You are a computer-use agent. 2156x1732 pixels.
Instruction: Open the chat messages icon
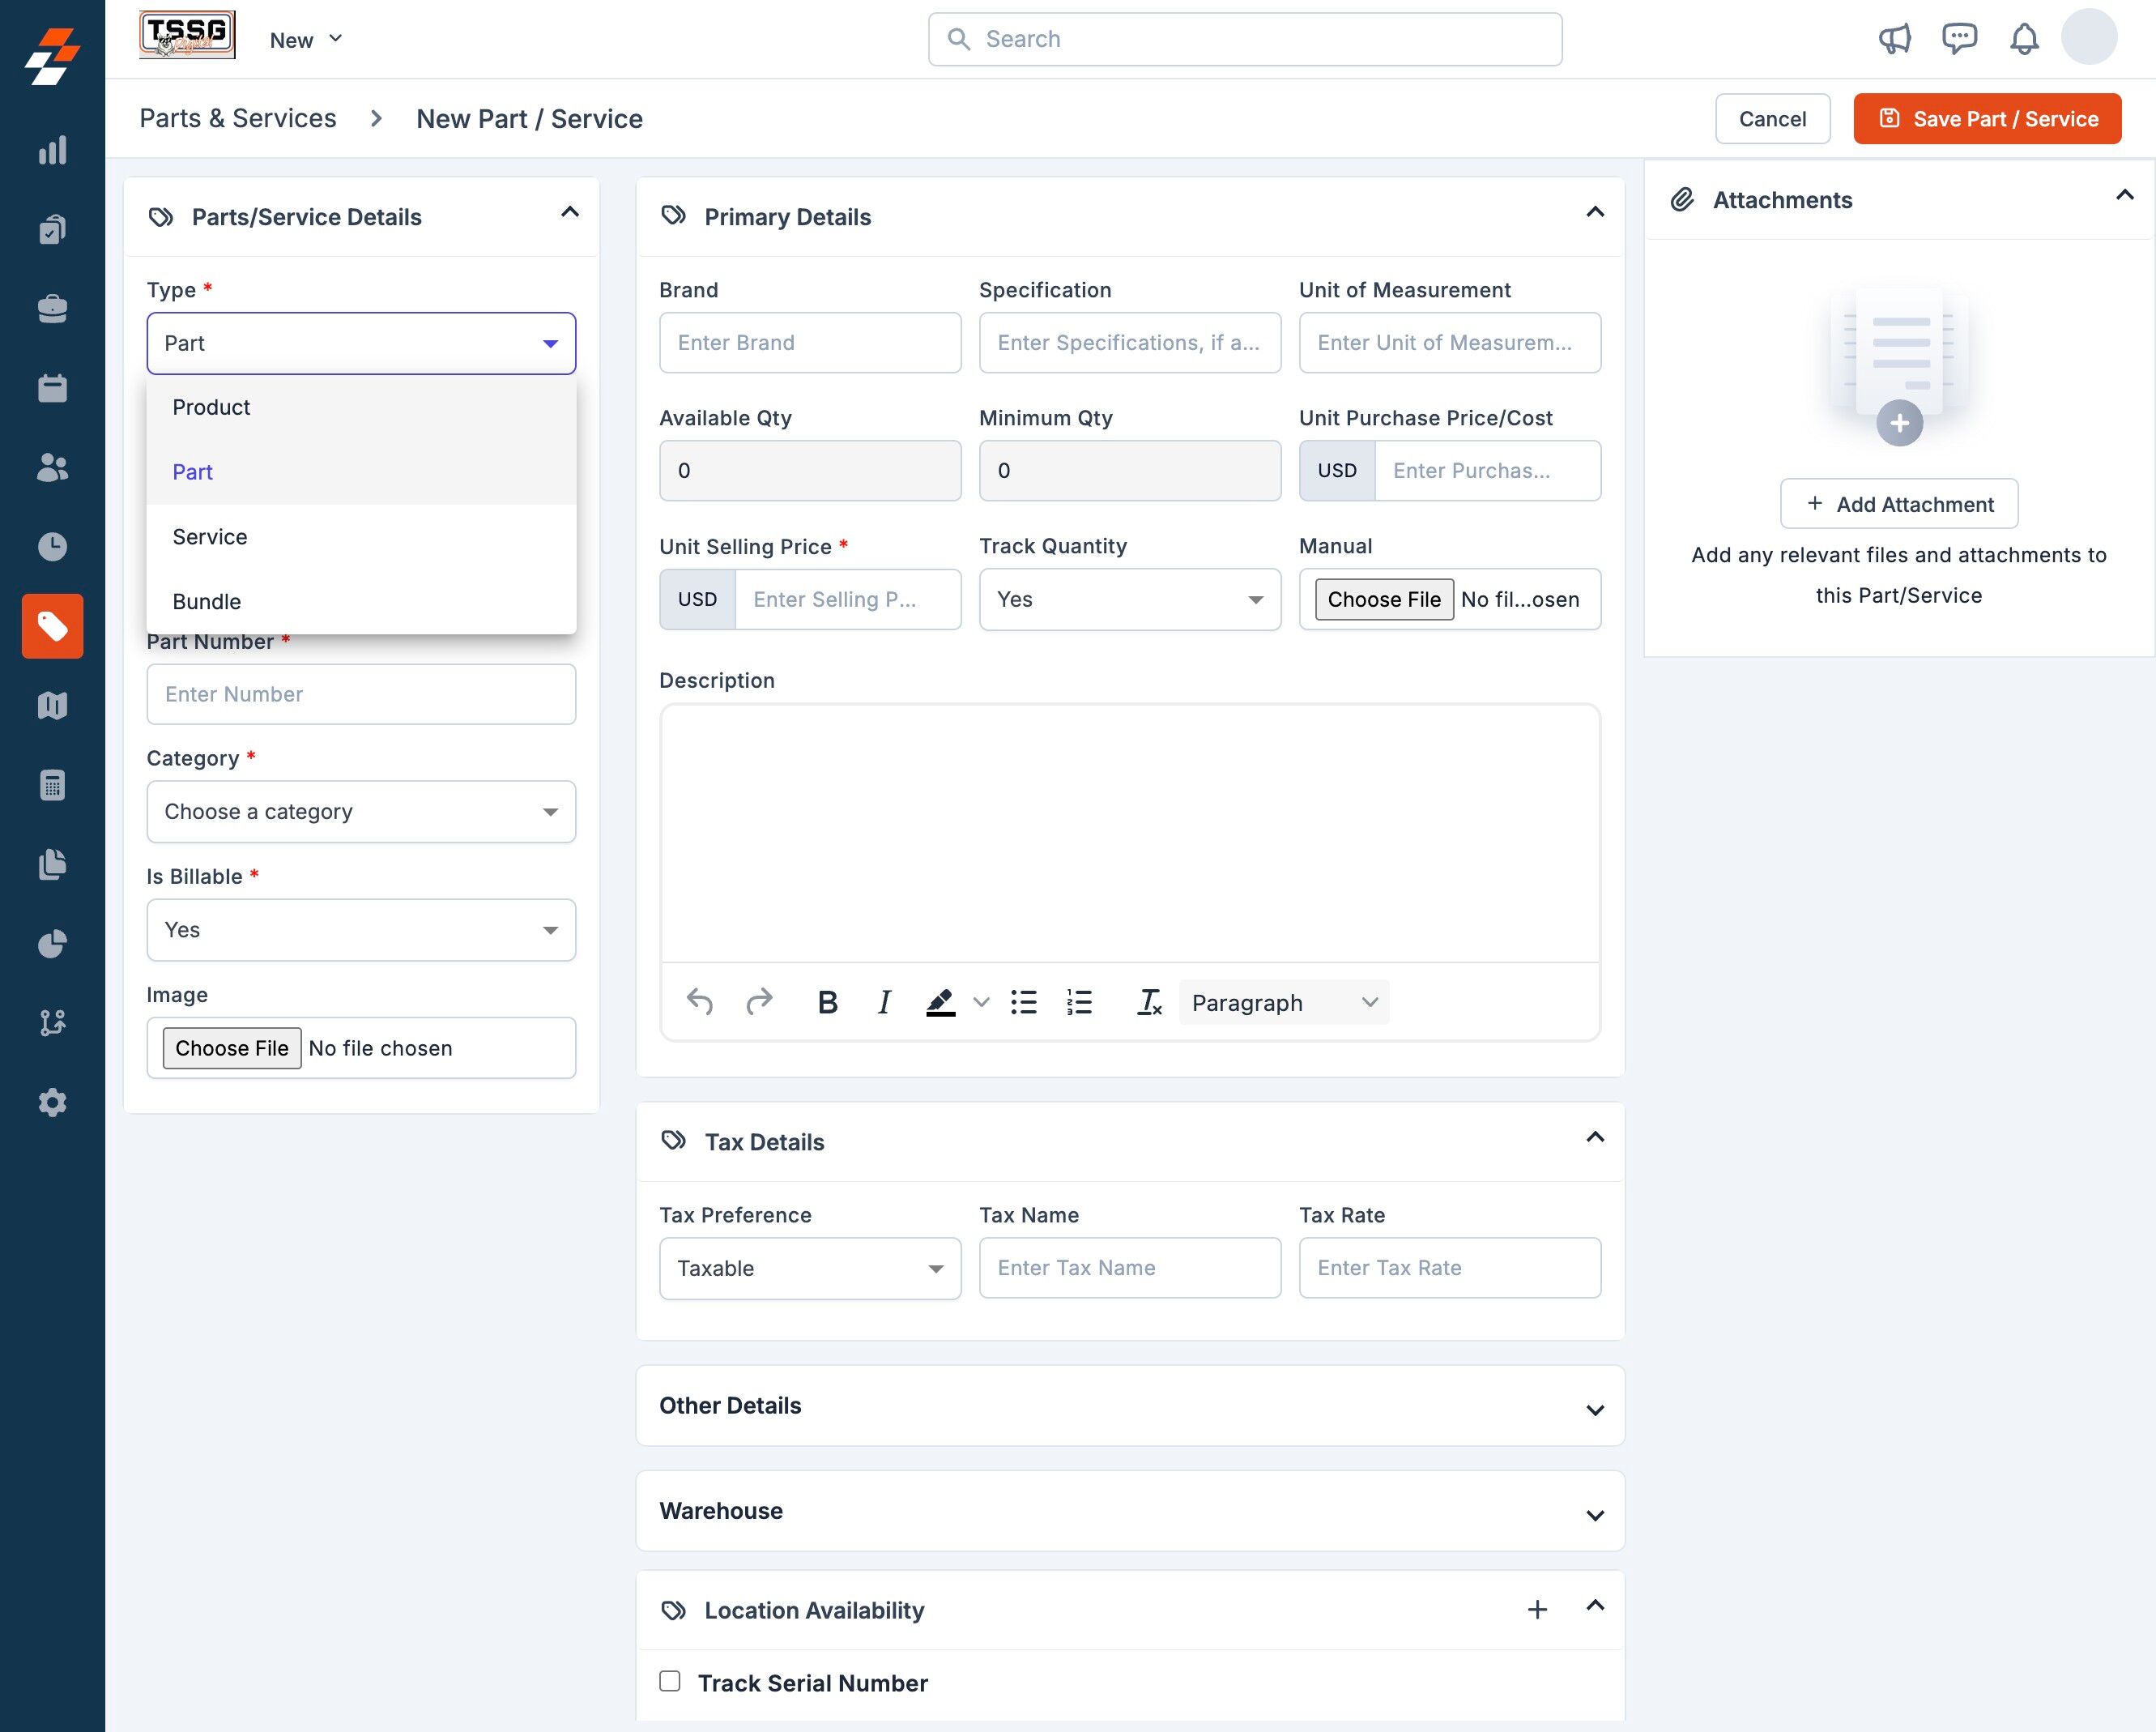1958,39
